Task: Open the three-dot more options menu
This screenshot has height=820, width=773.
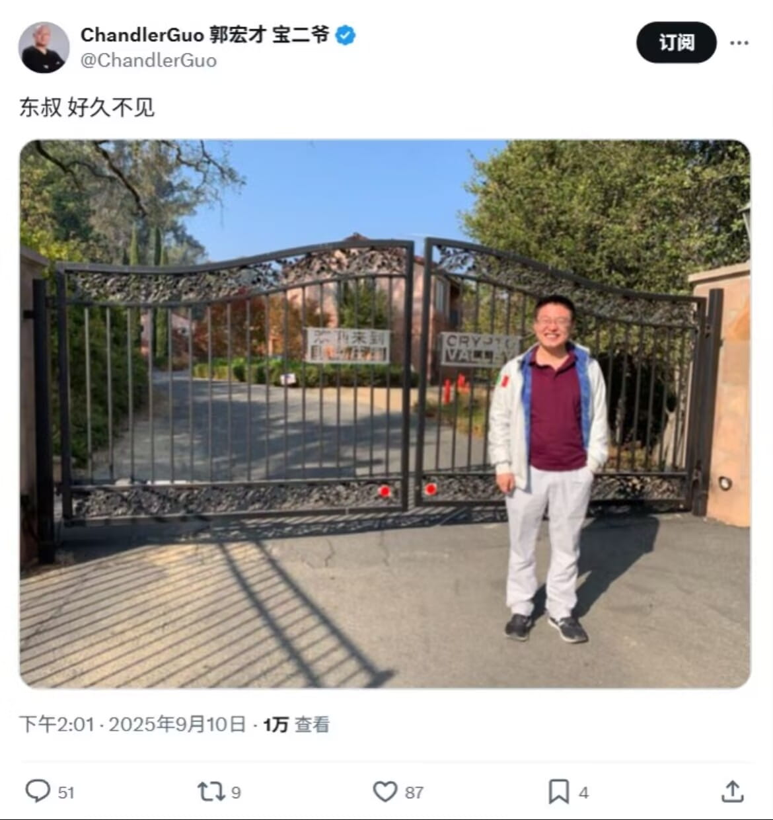Action: click(739, 43)
